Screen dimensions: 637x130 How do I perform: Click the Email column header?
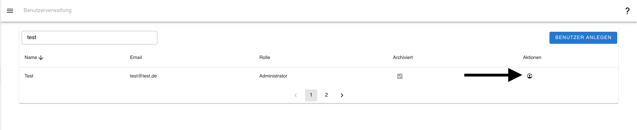[x=136, y=58]
